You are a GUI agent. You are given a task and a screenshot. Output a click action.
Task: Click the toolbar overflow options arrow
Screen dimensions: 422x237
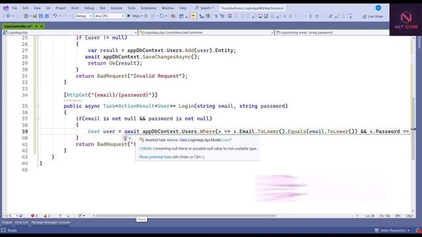point(350,16)
